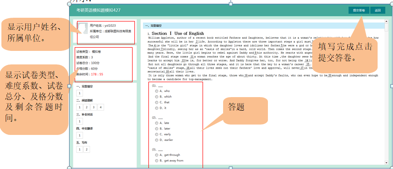Open question 2 under 写作

86,149
